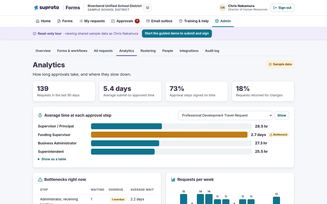Viewport: 327px width, 204px height.
Task: Click the Sample data info icon
Action: 270,64
